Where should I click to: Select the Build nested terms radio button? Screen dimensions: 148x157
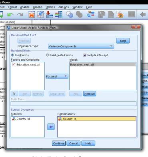47,55
